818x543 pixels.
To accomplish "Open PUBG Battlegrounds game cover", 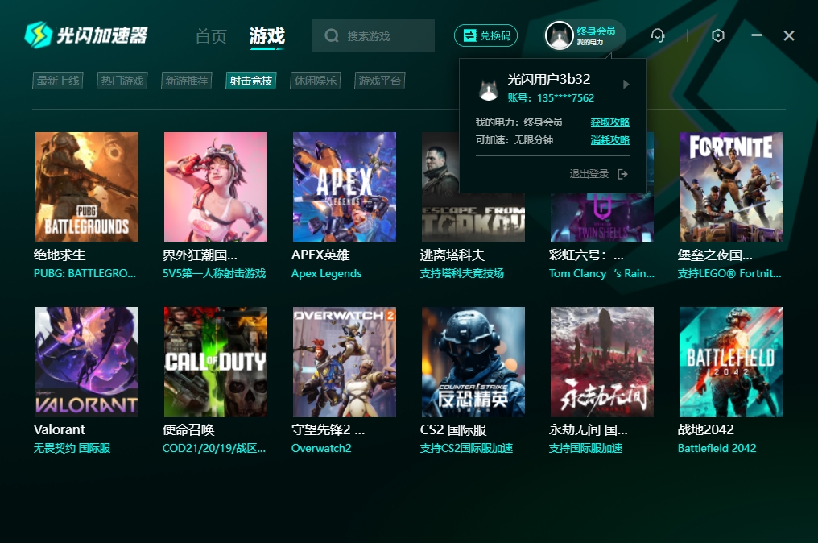I will pos(87,187).
